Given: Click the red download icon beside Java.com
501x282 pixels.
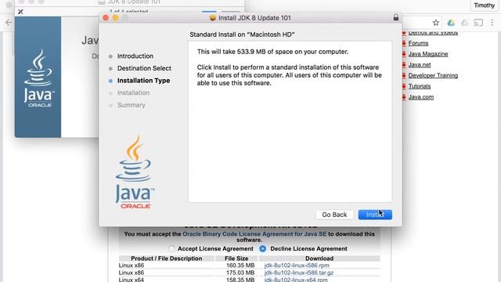Looking at the screenshot, I should 404,97.
